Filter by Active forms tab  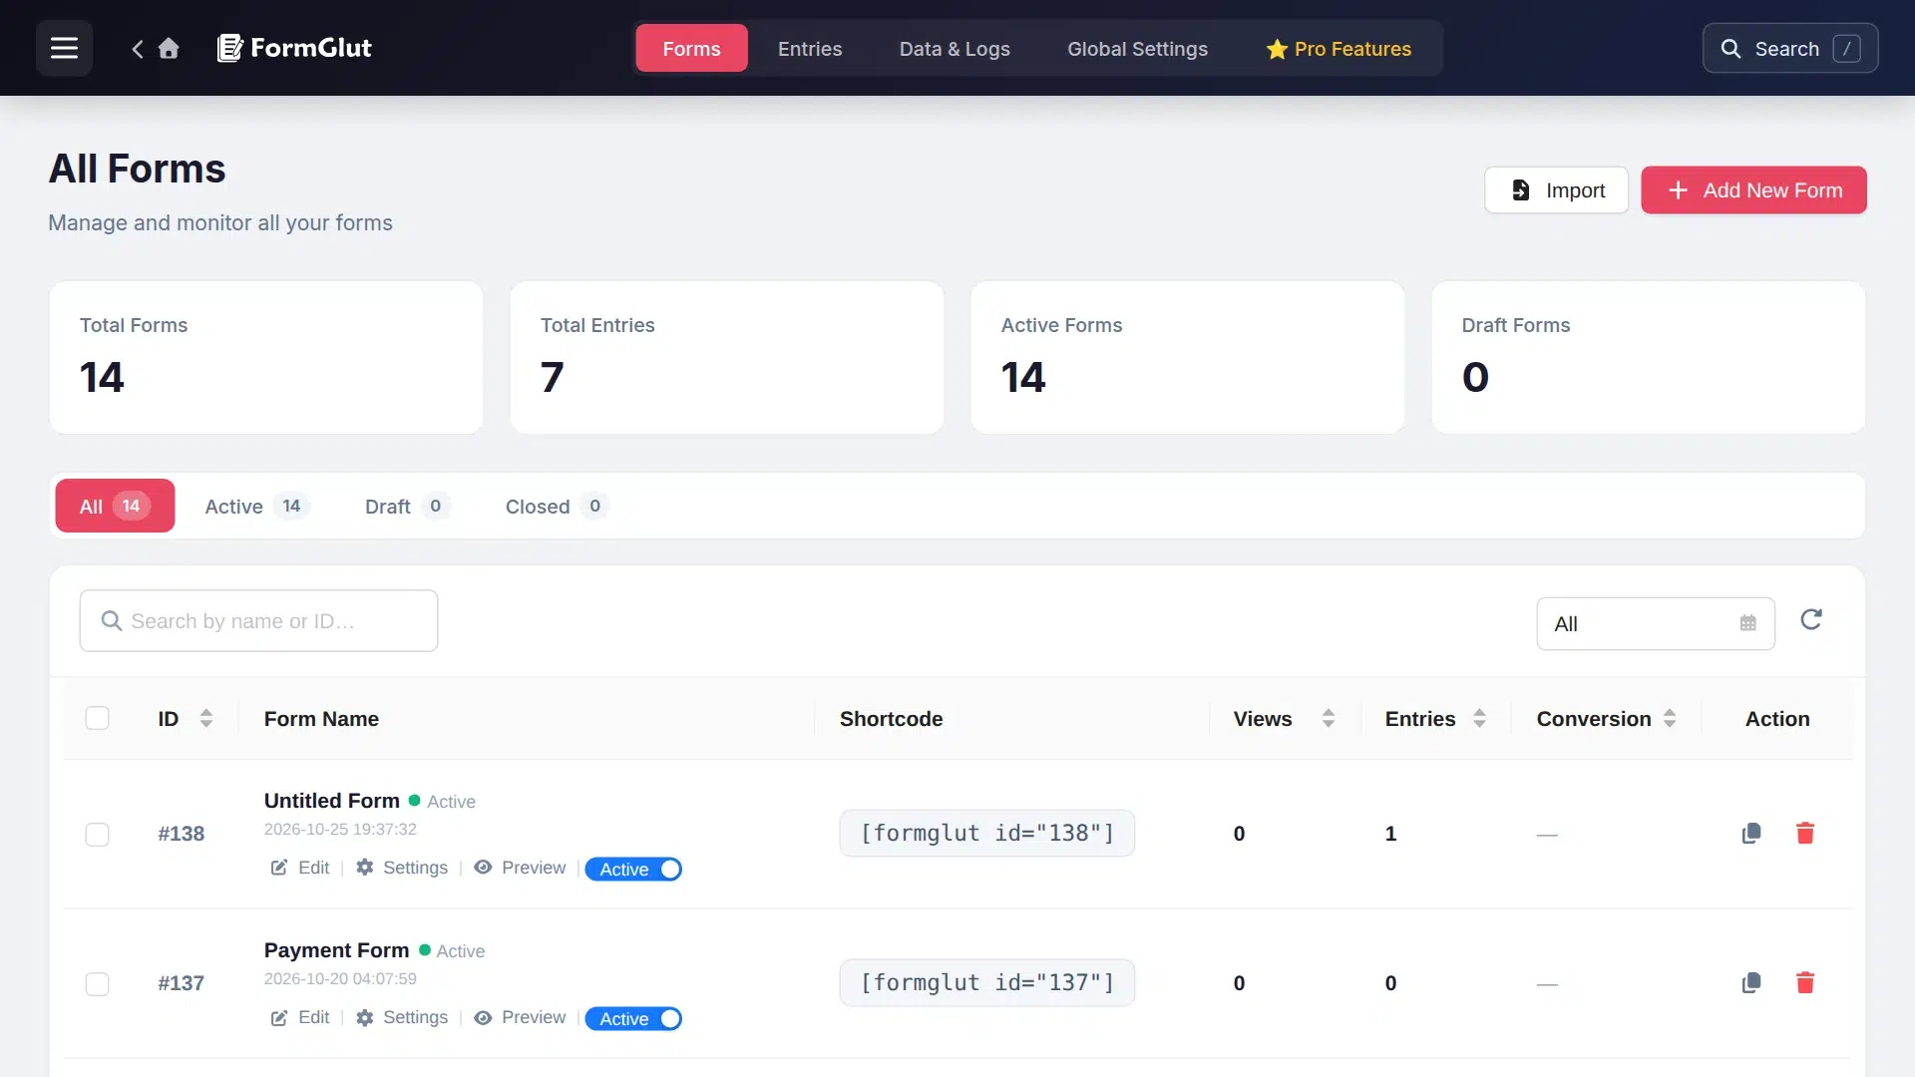(x=256, y=506)
